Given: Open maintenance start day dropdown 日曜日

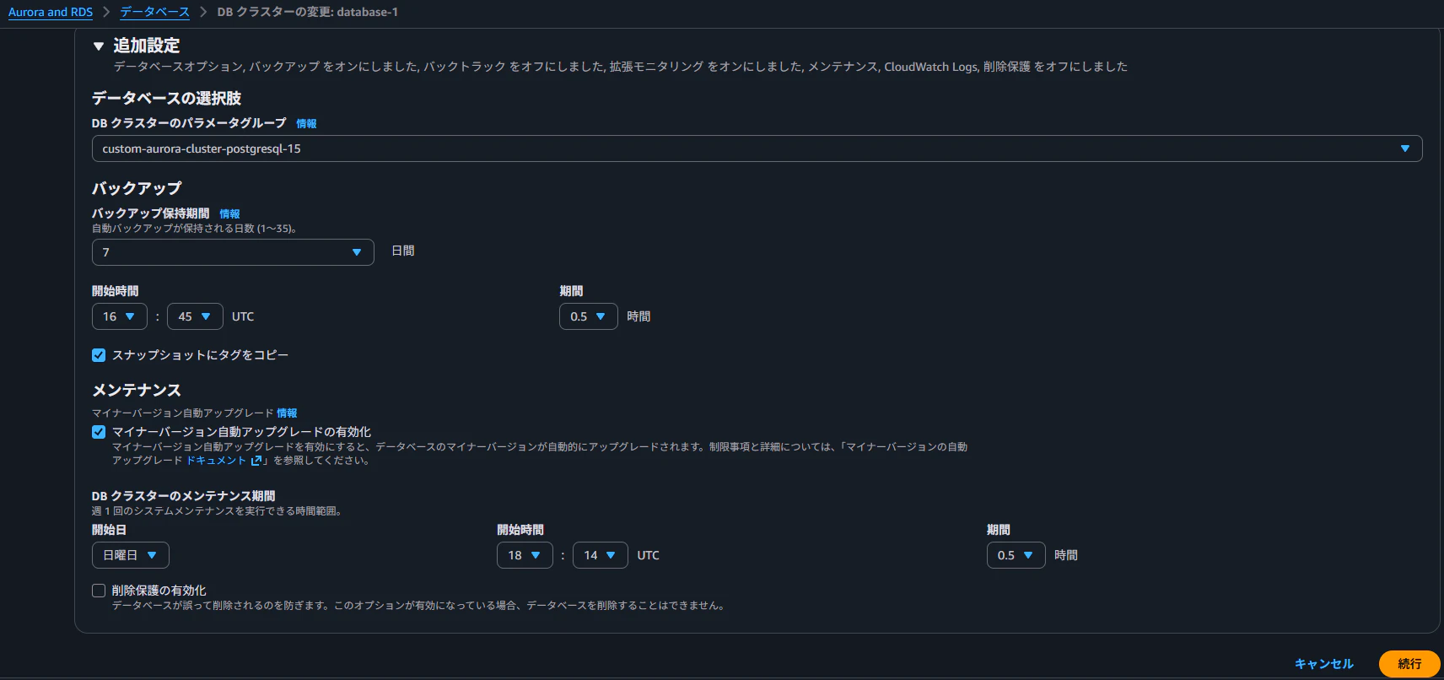Looking at the screenshot, I should (x=131, y=555).
